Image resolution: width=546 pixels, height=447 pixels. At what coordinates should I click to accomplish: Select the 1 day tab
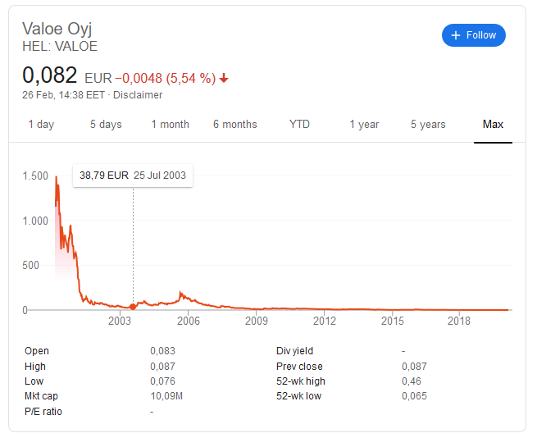pyautogui.click(x=41, y=125)
